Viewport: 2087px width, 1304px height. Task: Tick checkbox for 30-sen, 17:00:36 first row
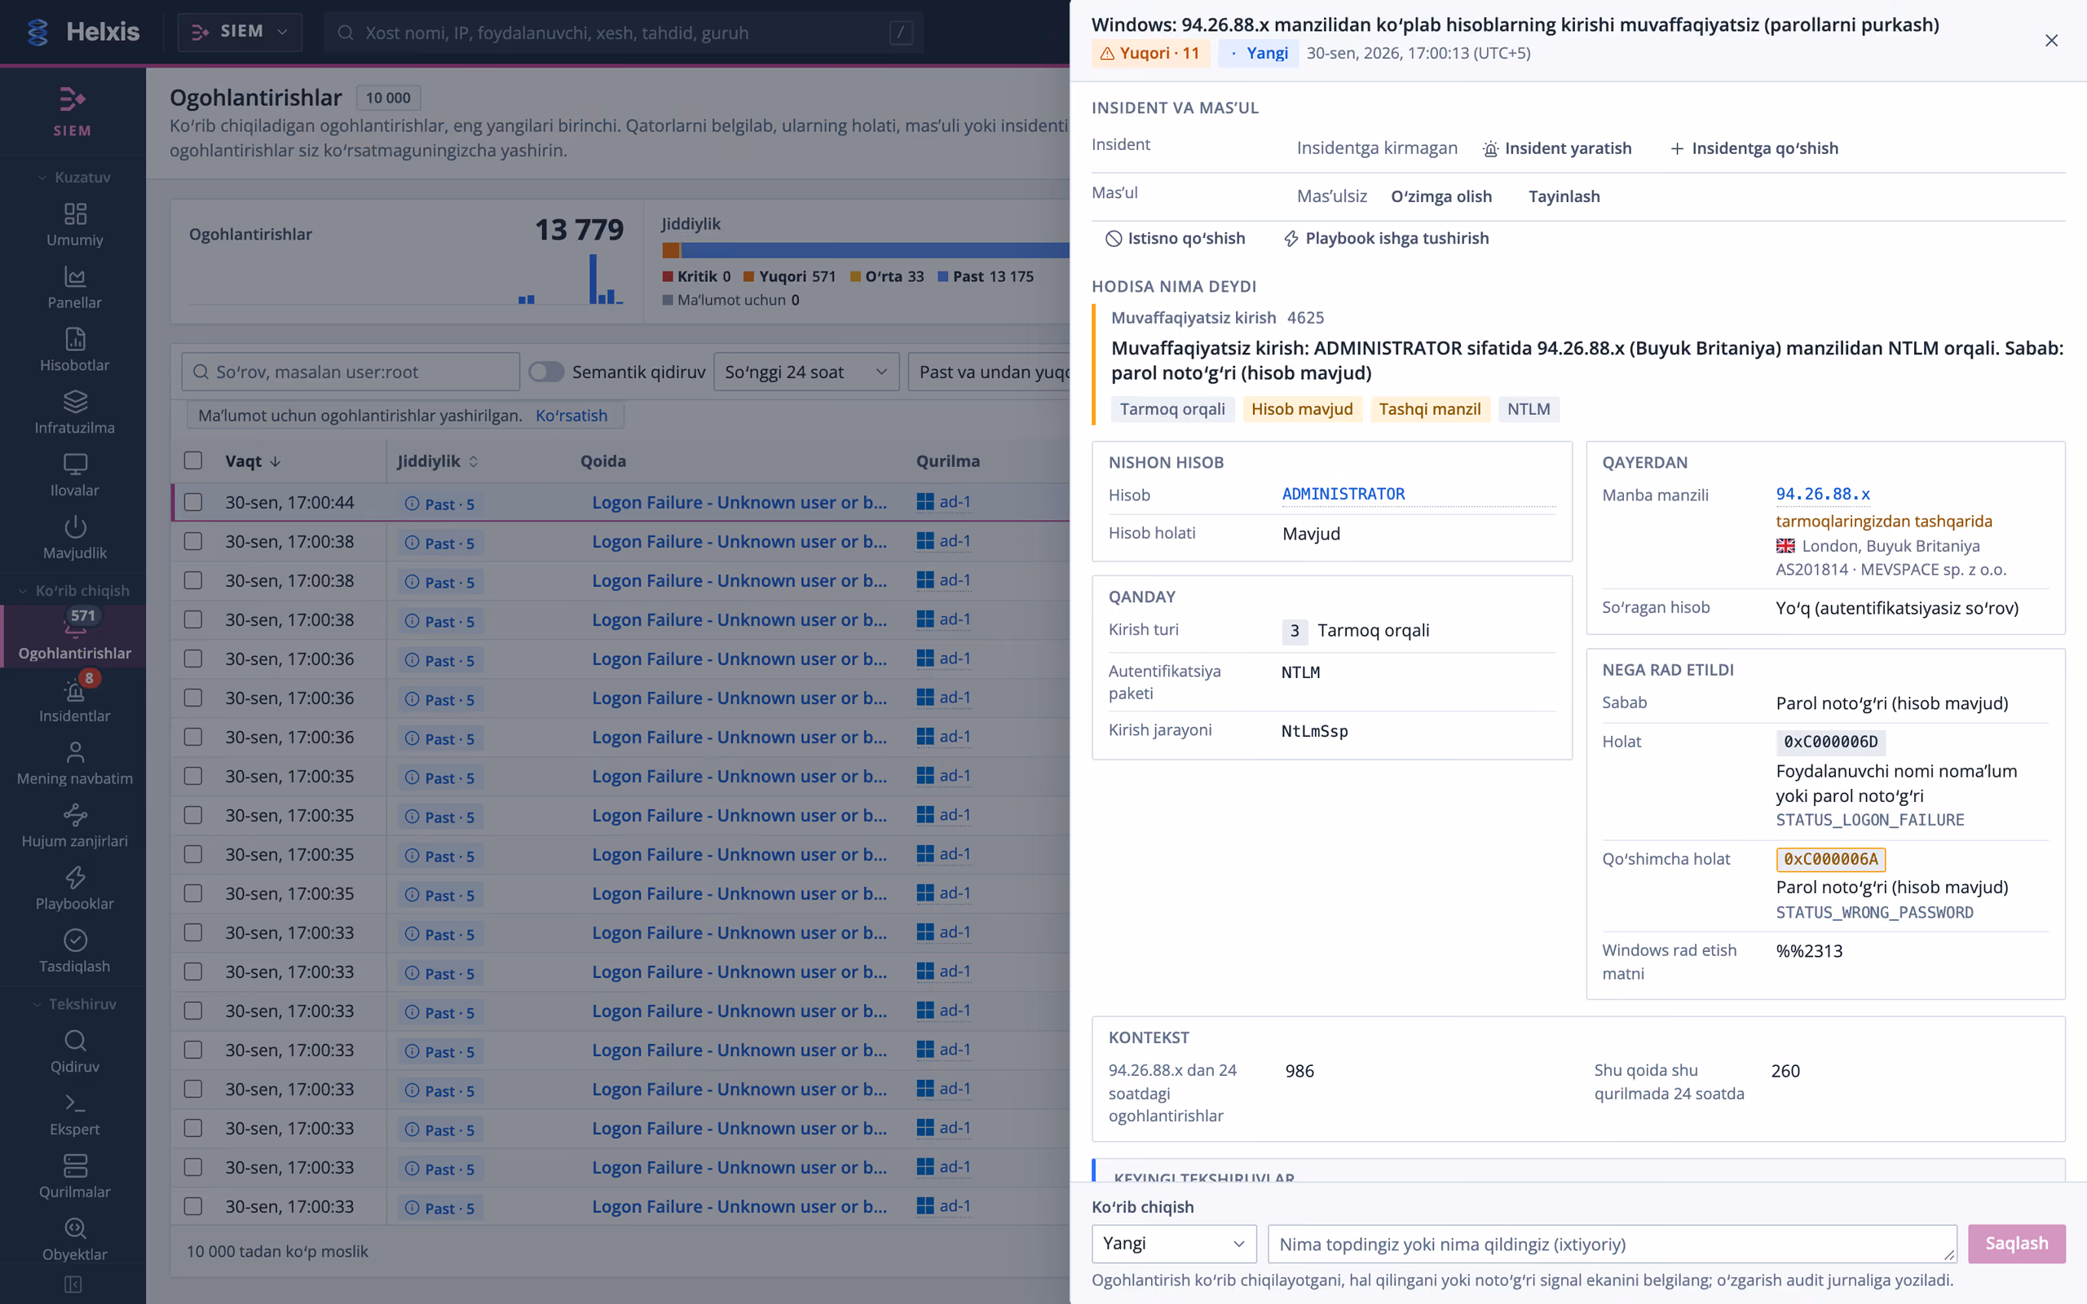tap(193, 659)
